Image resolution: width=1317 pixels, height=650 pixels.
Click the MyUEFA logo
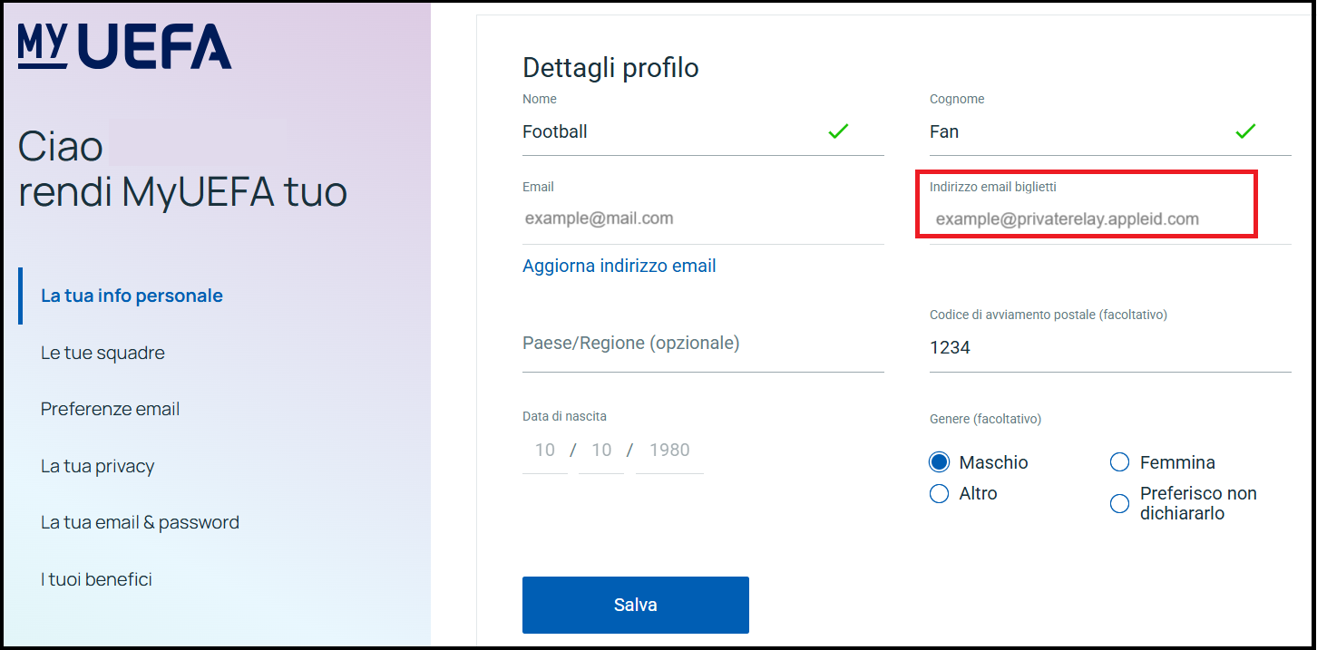coord(125,46)
